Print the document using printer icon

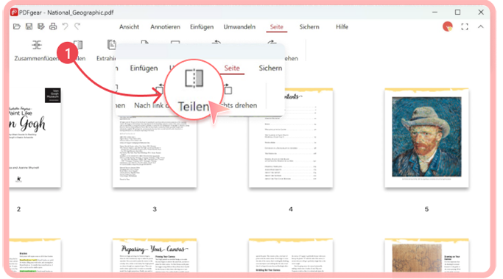53,27
